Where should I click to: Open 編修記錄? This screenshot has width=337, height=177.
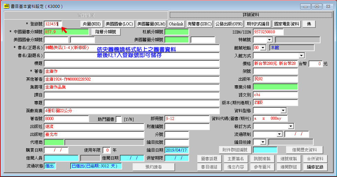pyautogui.click(x=315, y=167)
